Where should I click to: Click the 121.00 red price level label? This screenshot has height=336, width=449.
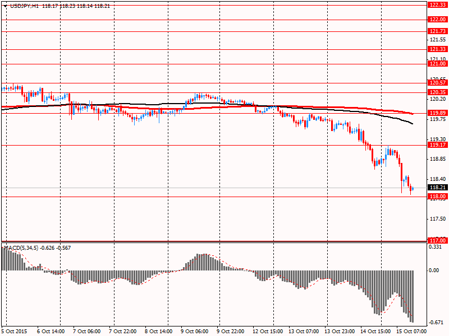(437, 64)
